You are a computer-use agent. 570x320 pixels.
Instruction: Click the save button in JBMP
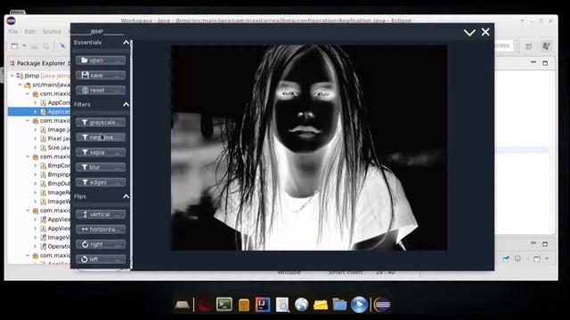(101, 75)
